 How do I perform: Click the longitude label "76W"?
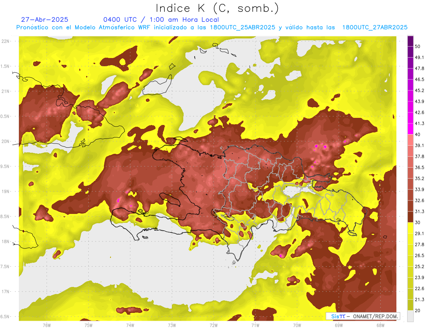pos(47,325)
